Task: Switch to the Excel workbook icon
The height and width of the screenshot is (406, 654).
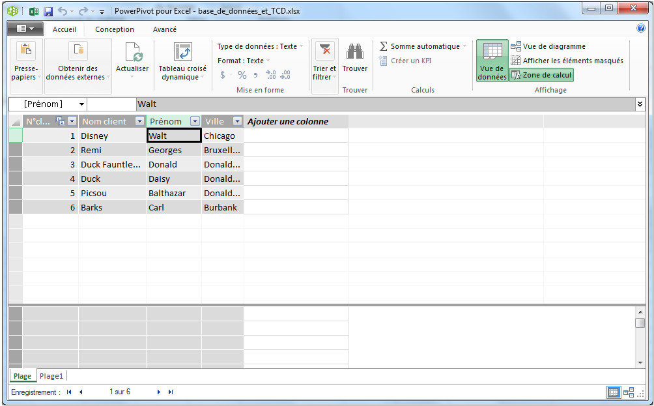Action: click(x=34, y=11)
